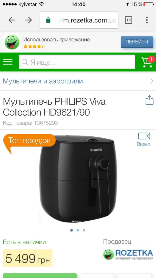Select the third image carousel dot
The width and height of the screenshot is (156, 278).
point(84,230)
